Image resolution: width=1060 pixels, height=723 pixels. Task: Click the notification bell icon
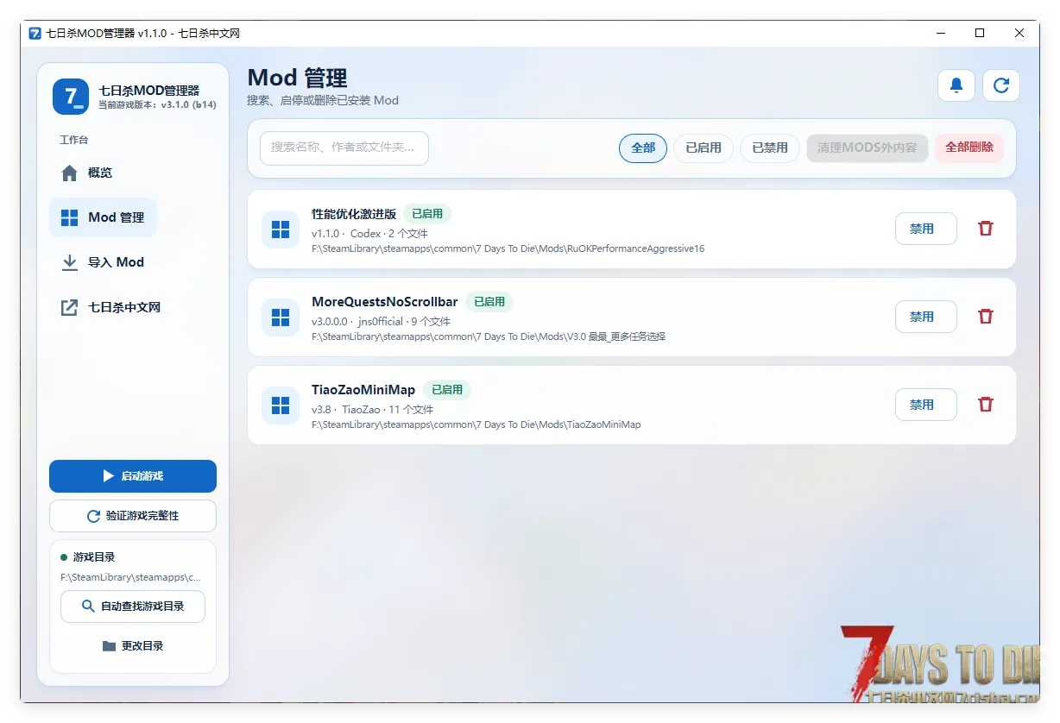pyautogui.click(x=956, y=85)
